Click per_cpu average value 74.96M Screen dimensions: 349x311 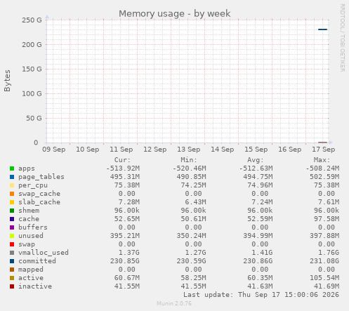tap(260, 185)
